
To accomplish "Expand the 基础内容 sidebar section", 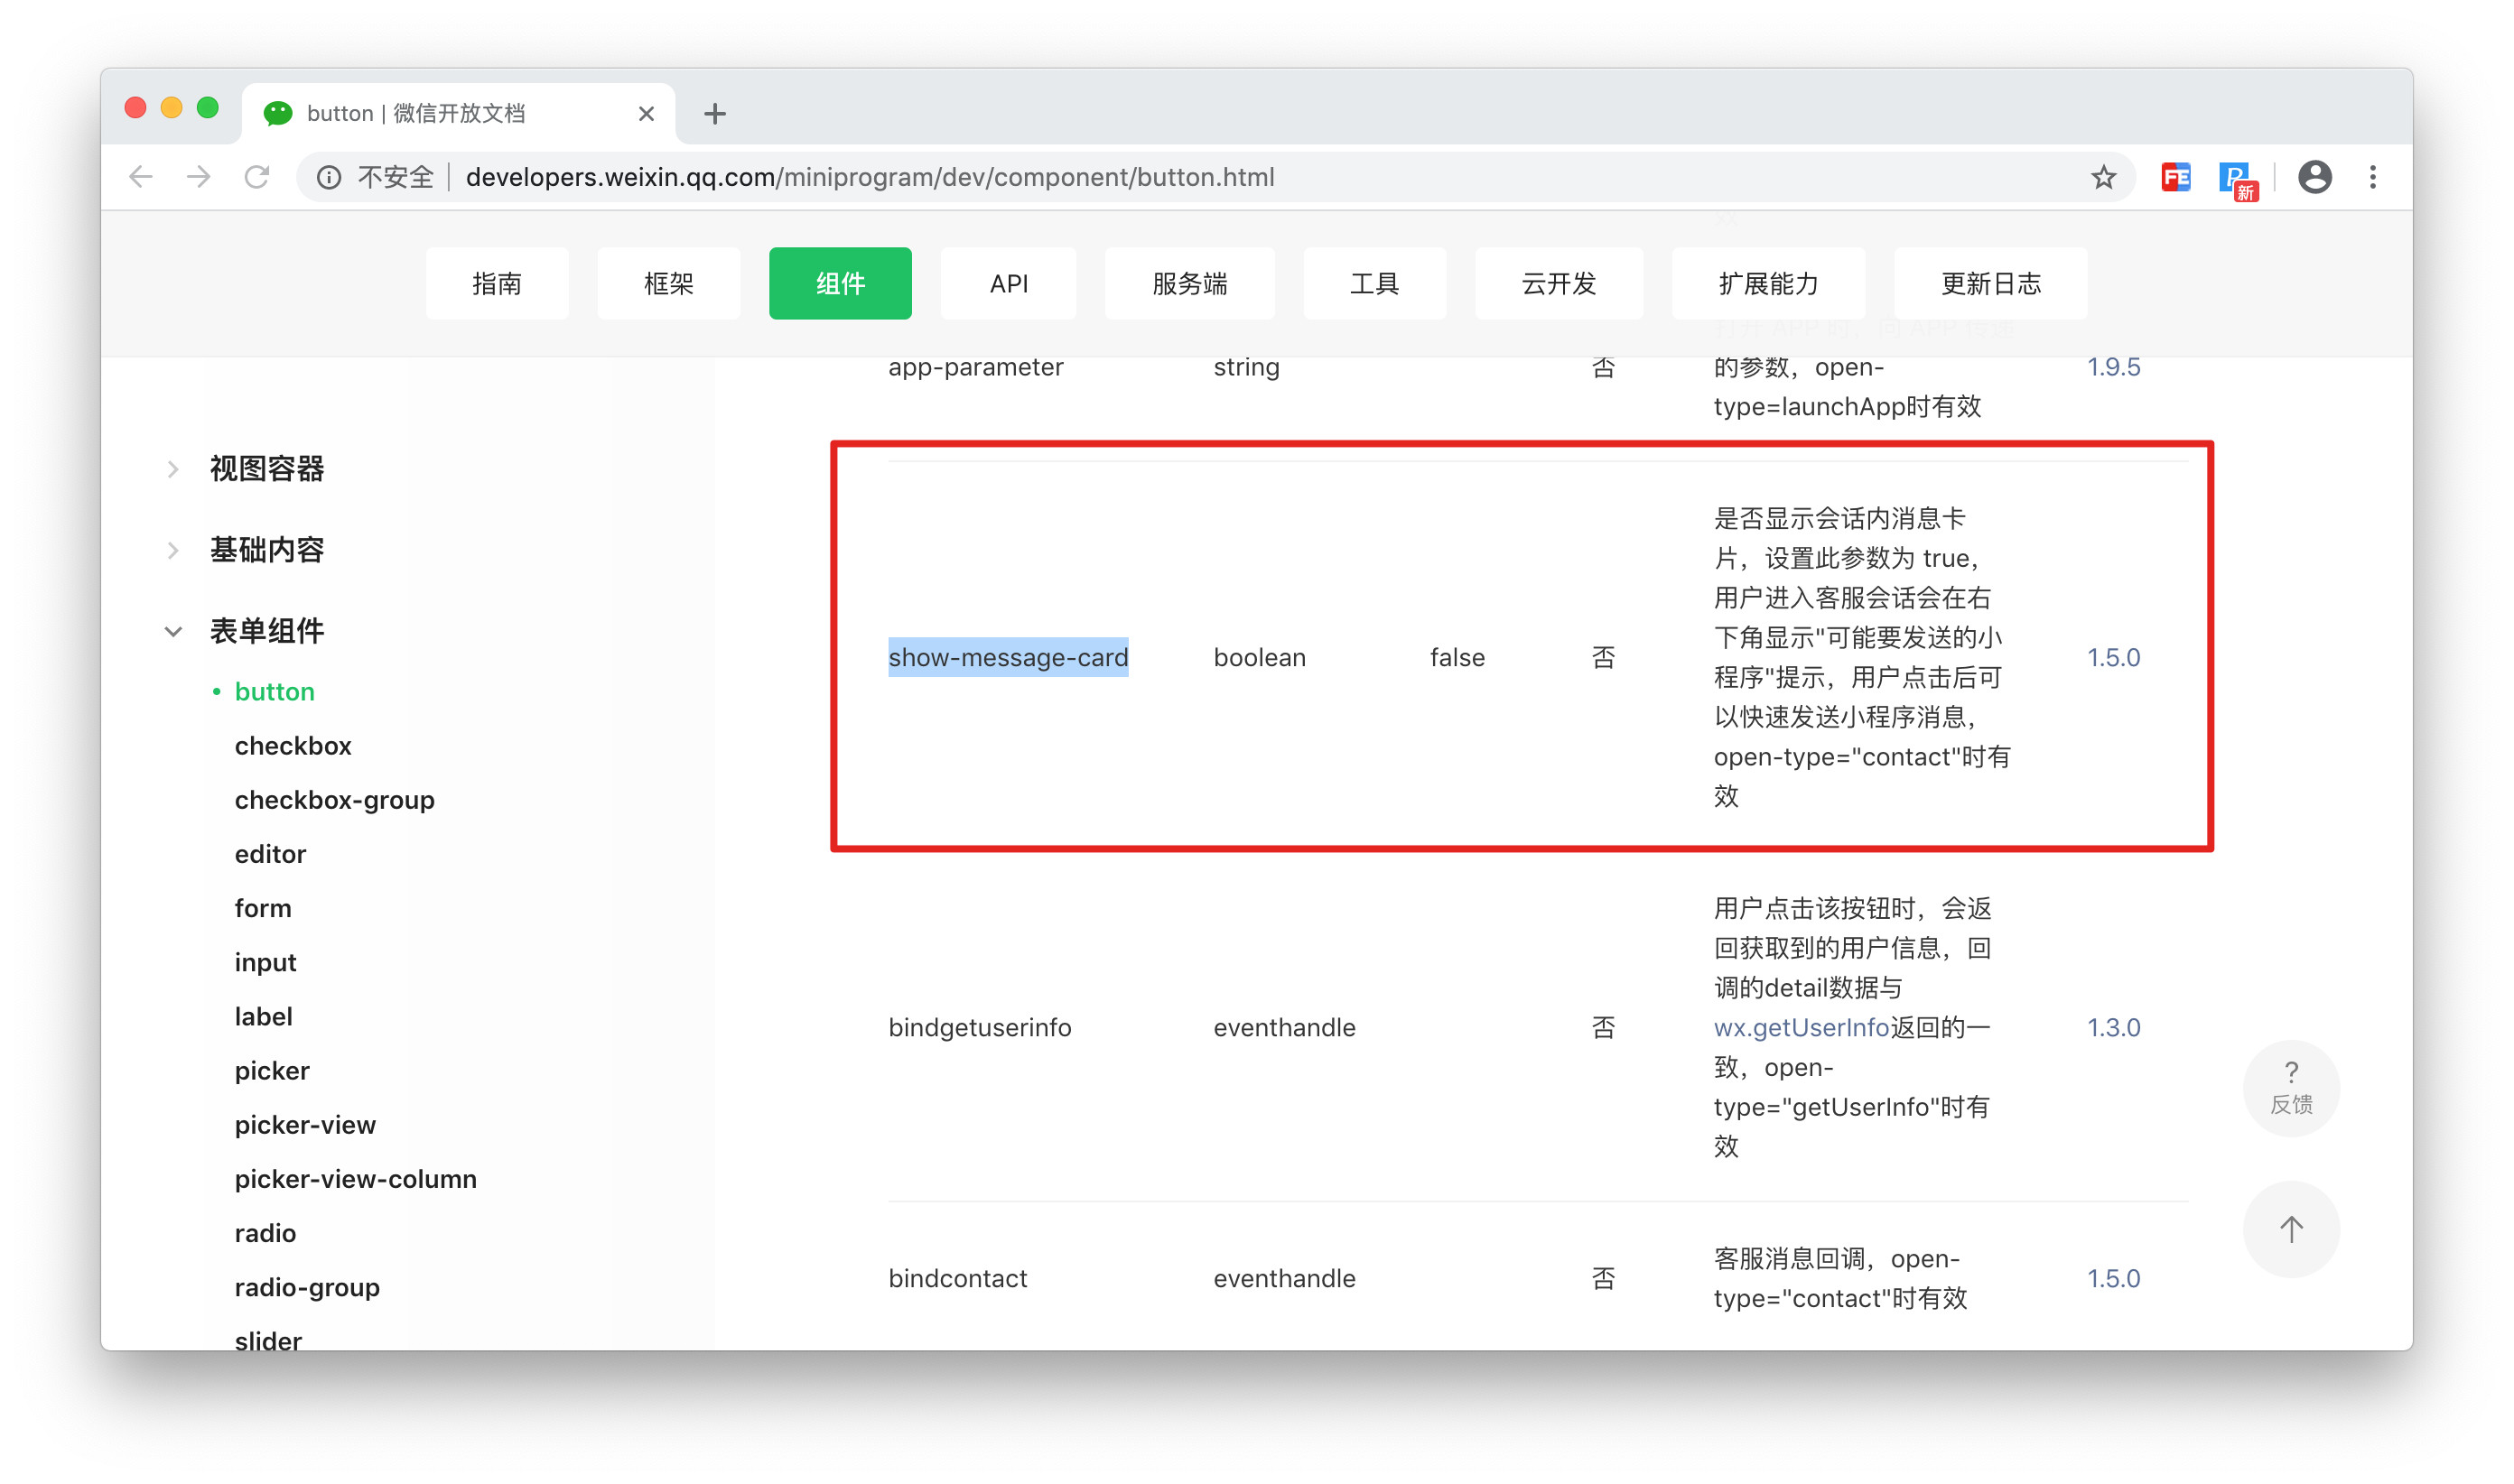I will coord(266,549).
